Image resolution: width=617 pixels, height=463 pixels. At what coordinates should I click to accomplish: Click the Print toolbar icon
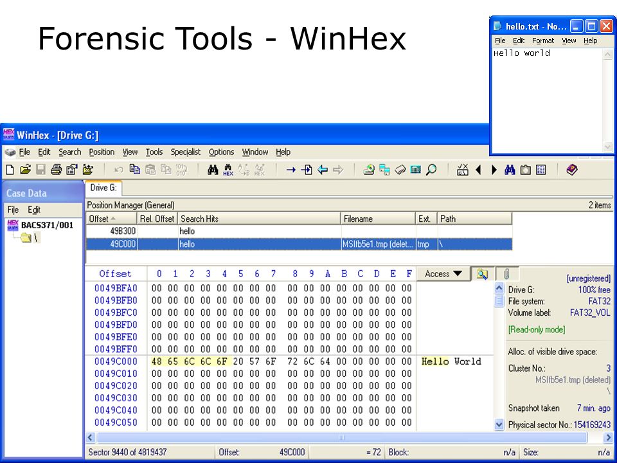[57, 170]
